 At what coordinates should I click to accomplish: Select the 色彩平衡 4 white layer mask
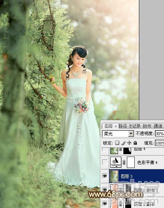pyautogui.click(x=131, y=162)
